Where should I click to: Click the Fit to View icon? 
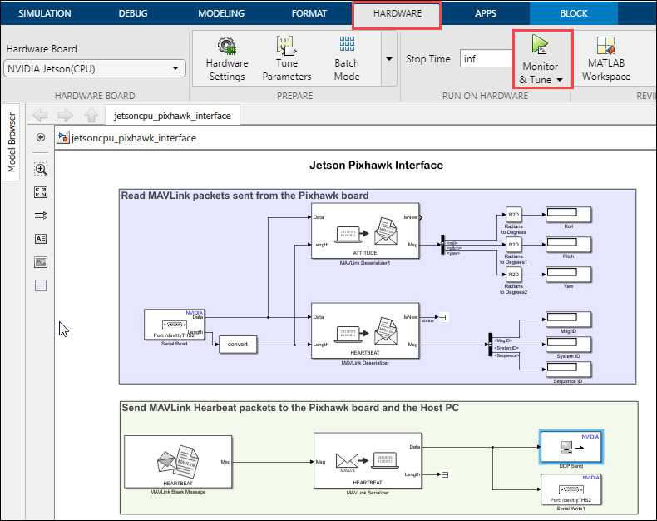[x=41, y=192]
